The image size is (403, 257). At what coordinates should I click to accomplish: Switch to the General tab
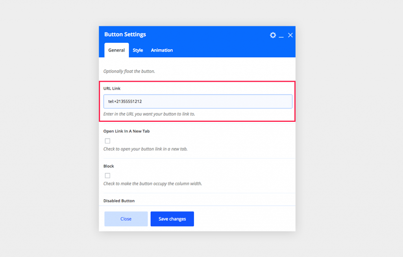[116, 50]
